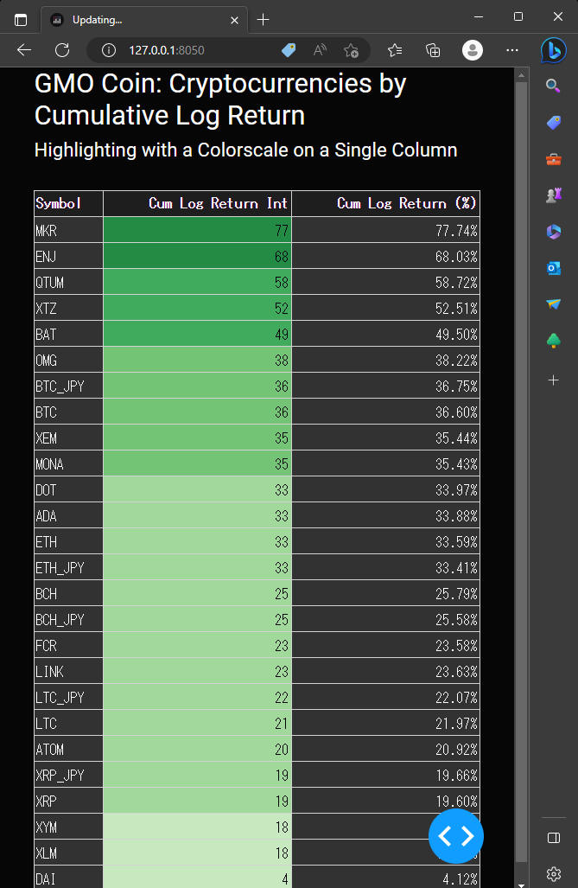578x888 pixels.
Task: Select the XEM symbol cell
Action: (x=68, y=438)
